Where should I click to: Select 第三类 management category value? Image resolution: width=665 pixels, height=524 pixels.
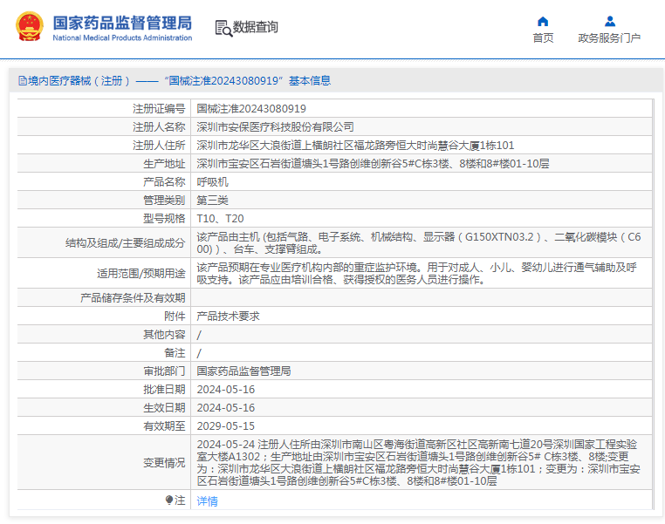(212, 200)
